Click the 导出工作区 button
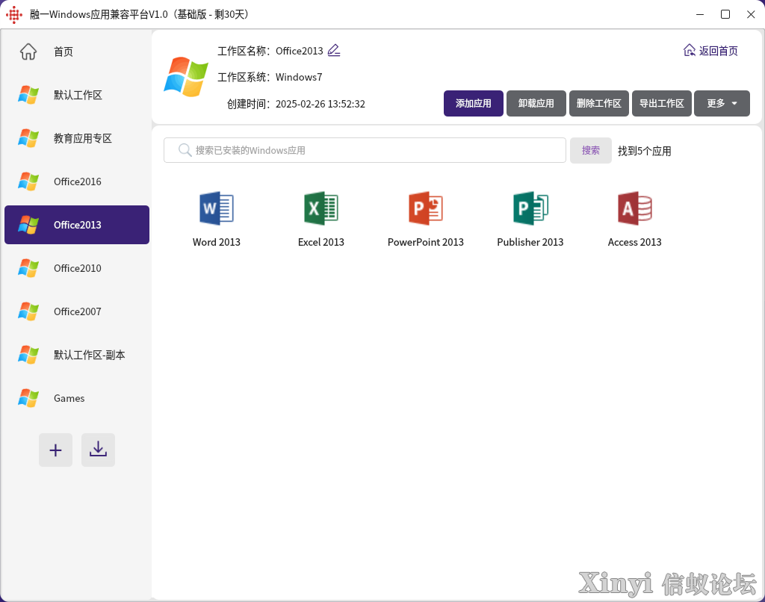 click(x=662, y=103)
